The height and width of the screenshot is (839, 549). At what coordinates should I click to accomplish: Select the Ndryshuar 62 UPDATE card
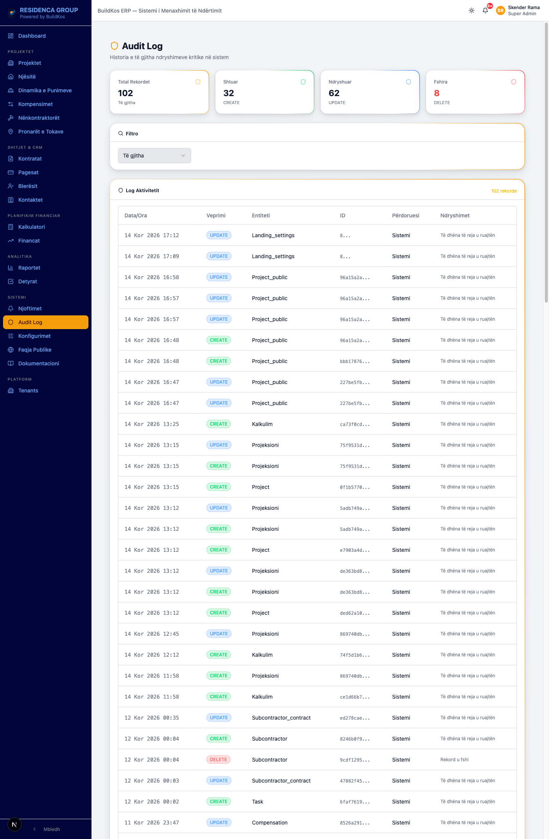click(x=370, y=92)
